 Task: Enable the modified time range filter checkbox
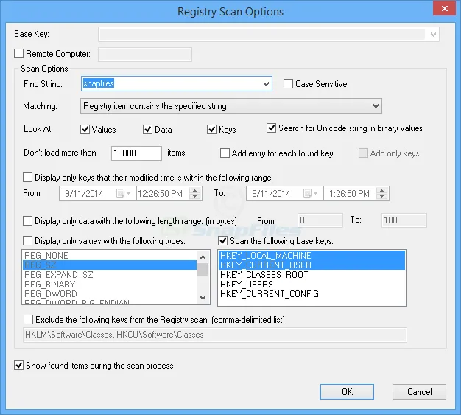point(28,178)
